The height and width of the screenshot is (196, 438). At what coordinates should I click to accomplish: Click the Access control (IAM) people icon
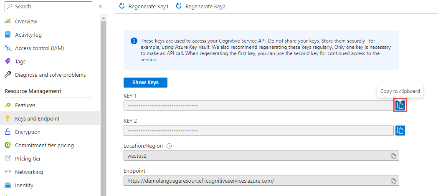8,48
